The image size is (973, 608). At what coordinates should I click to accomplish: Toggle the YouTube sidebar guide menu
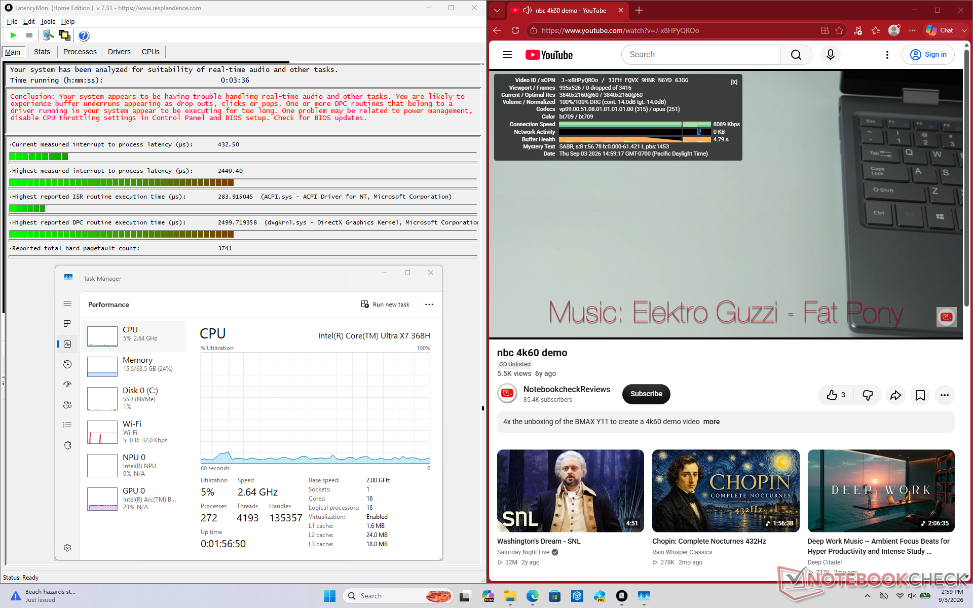point(507,55)
